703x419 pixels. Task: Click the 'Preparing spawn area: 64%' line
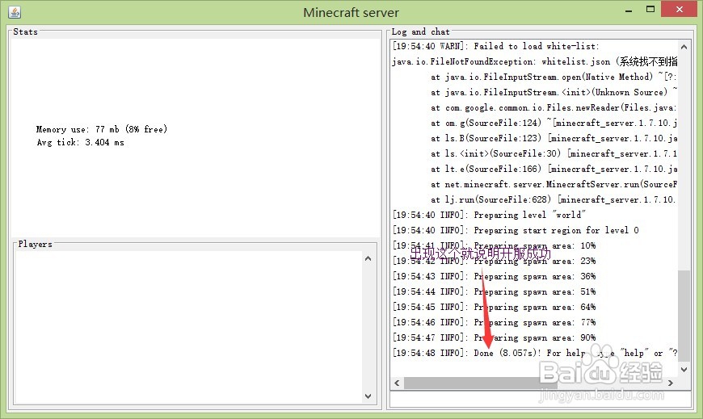494,307
